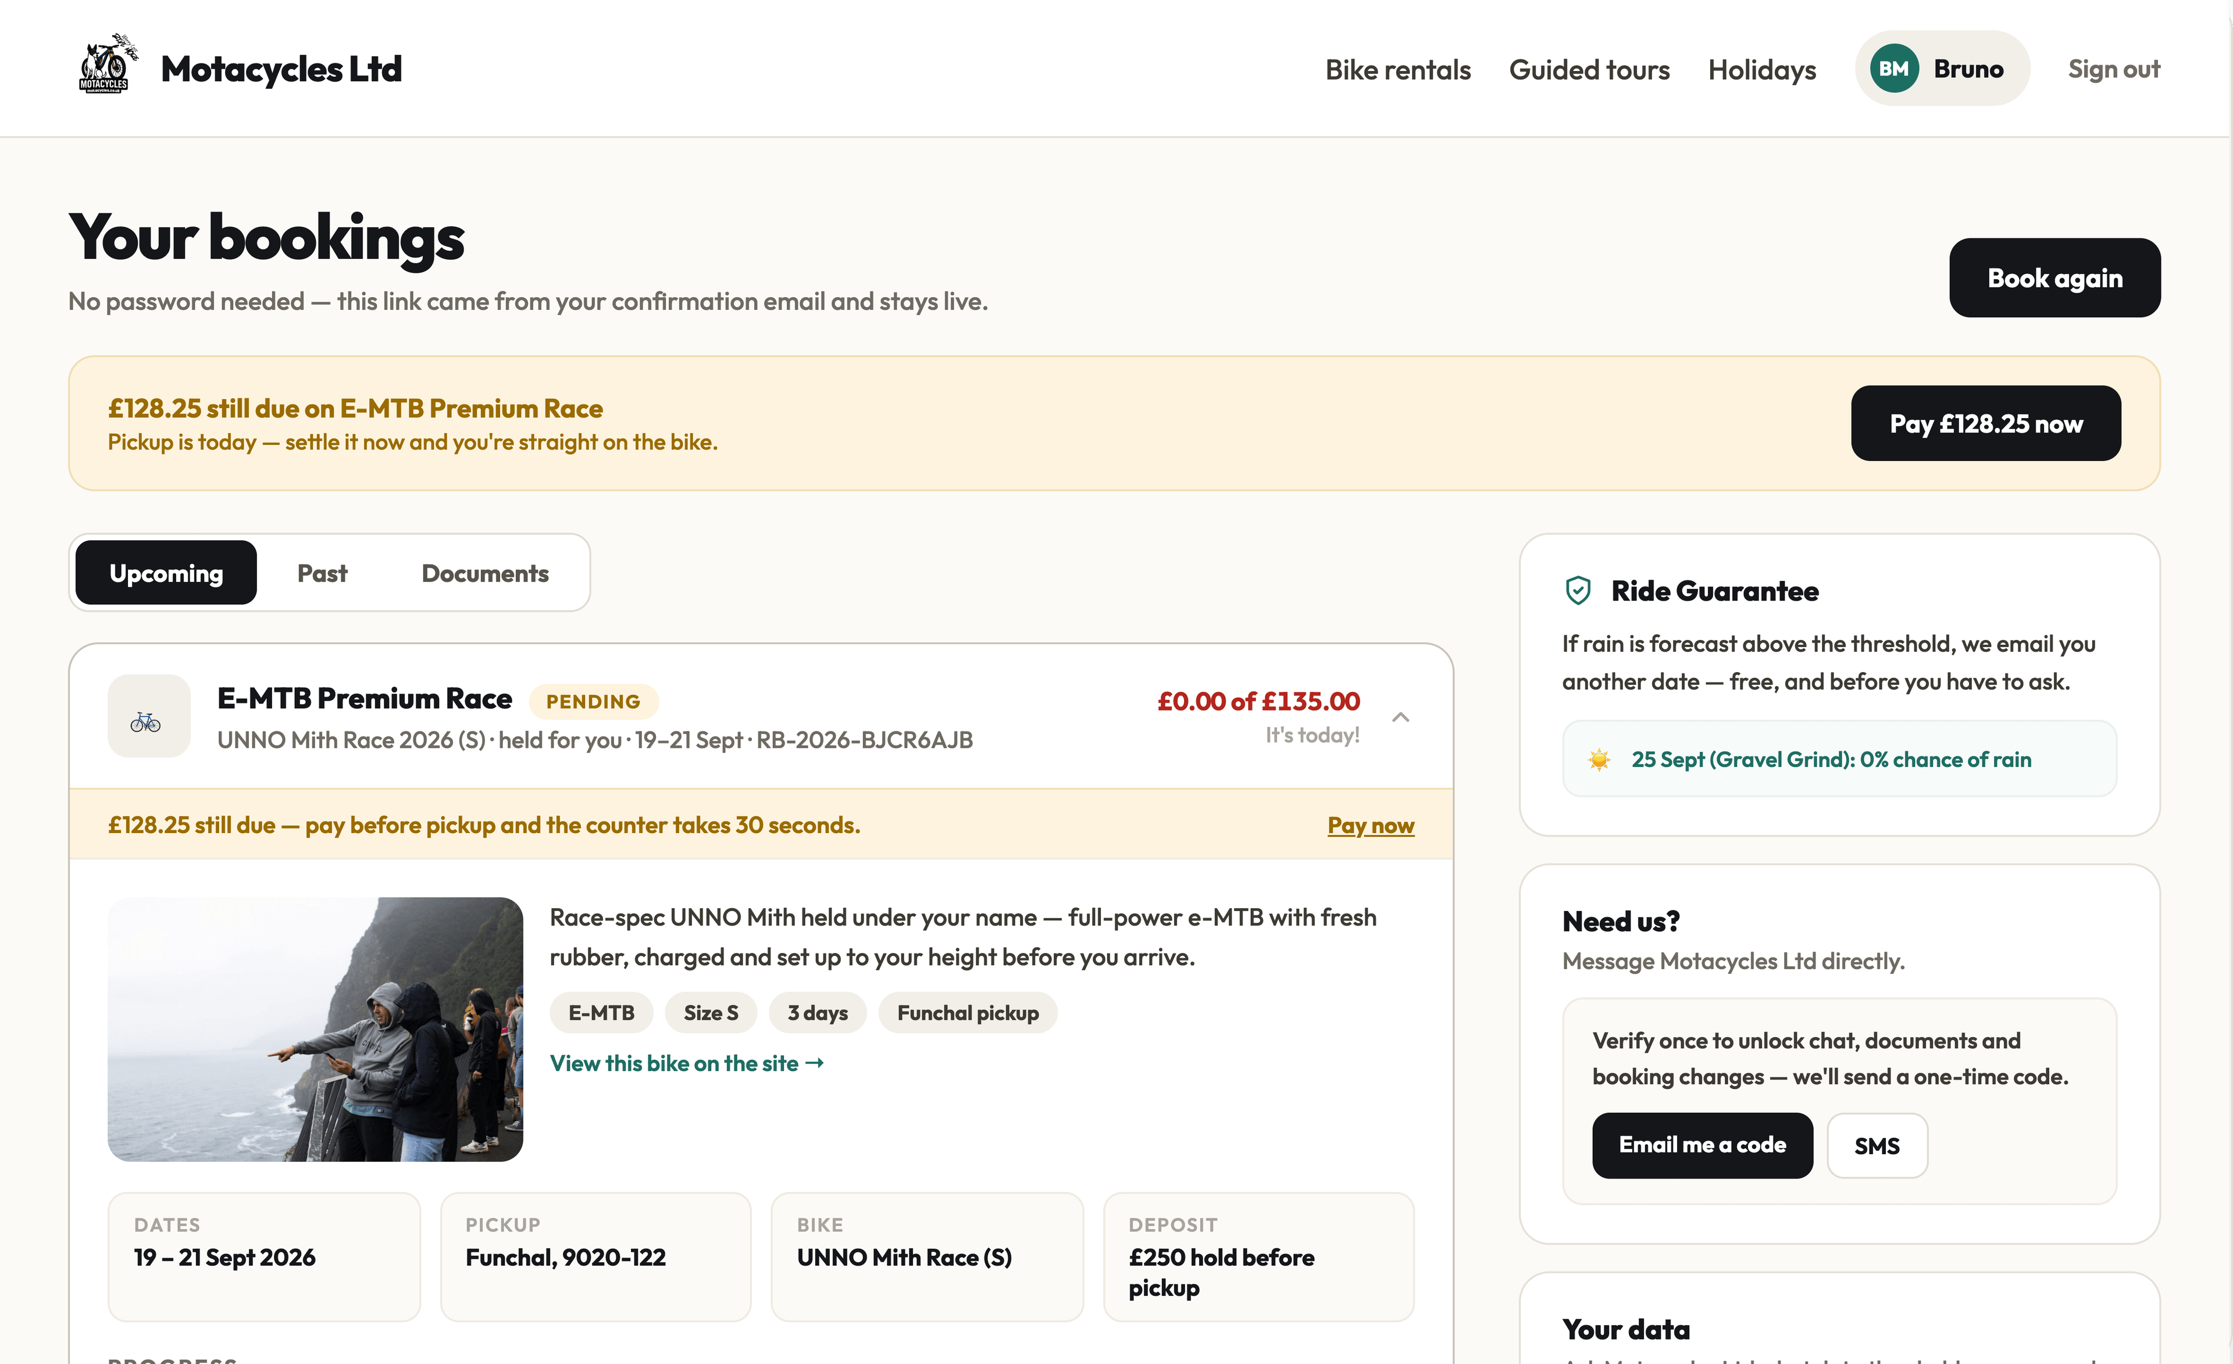Click the £250 hold before pickup deposit card
This screenshot has width=2233, height=1364.
pyautogui.click(x=1259, y=1257)
